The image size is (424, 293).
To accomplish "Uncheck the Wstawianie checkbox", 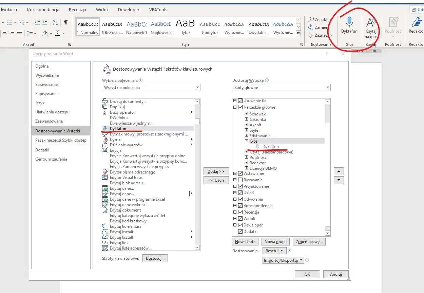I will [240, 173].
